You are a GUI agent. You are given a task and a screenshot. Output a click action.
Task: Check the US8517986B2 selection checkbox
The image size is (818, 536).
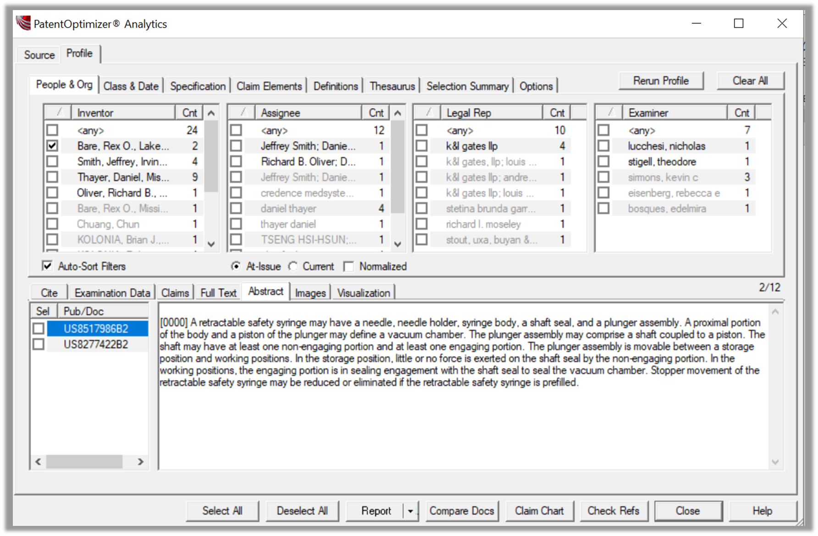pyautogui.click(x=39, y=328)
